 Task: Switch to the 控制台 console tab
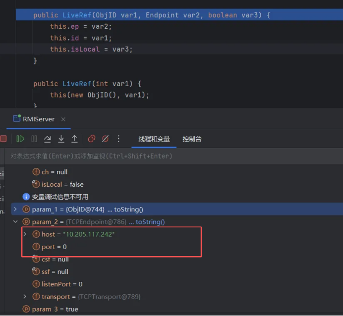point(192,139)
